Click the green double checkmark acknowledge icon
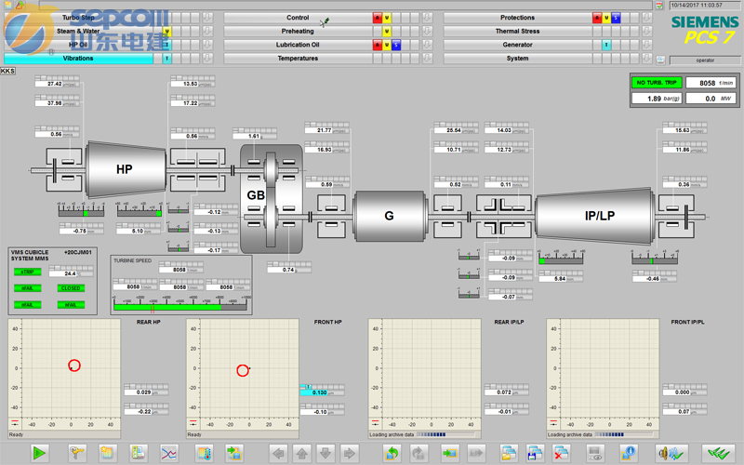Image resolution: width=744 pixels, height=465 pixels. point(715,453)
